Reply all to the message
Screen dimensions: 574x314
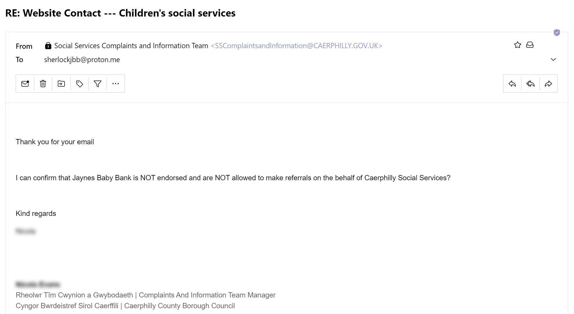pos(530,84)
